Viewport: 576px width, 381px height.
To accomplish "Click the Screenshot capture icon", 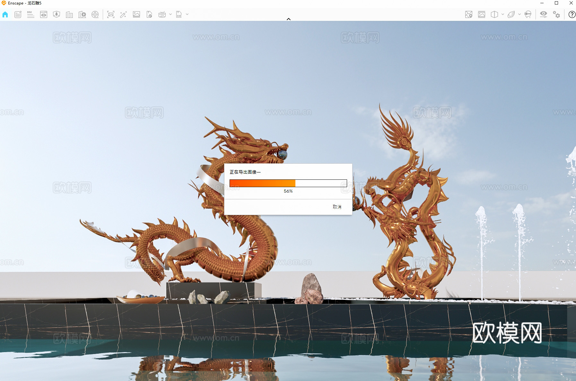I will click(111, 14).
